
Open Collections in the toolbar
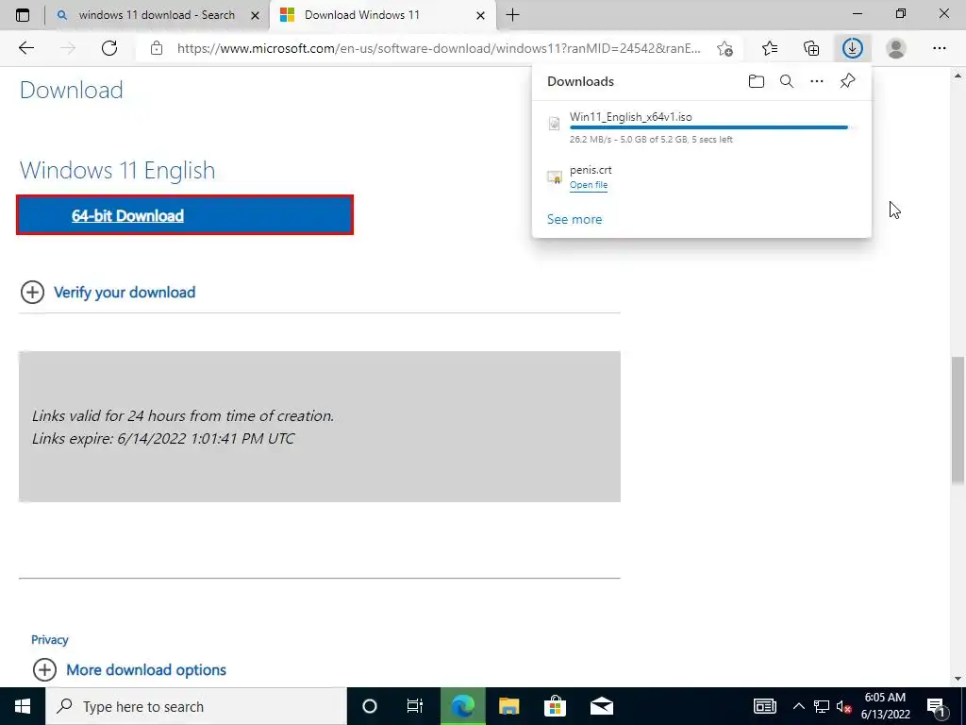tap(811, 48)
